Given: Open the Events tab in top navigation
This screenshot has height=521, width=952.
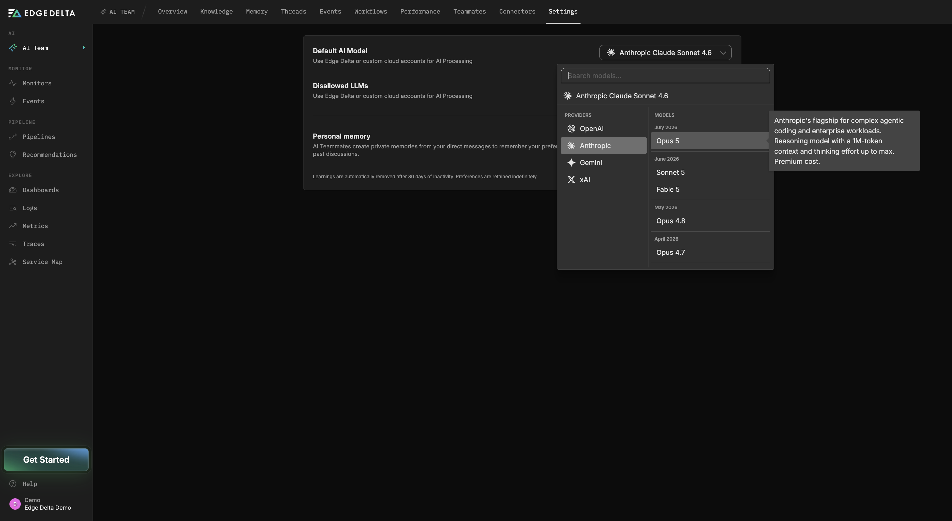Looking at the screenshot, I should [330, 11].
